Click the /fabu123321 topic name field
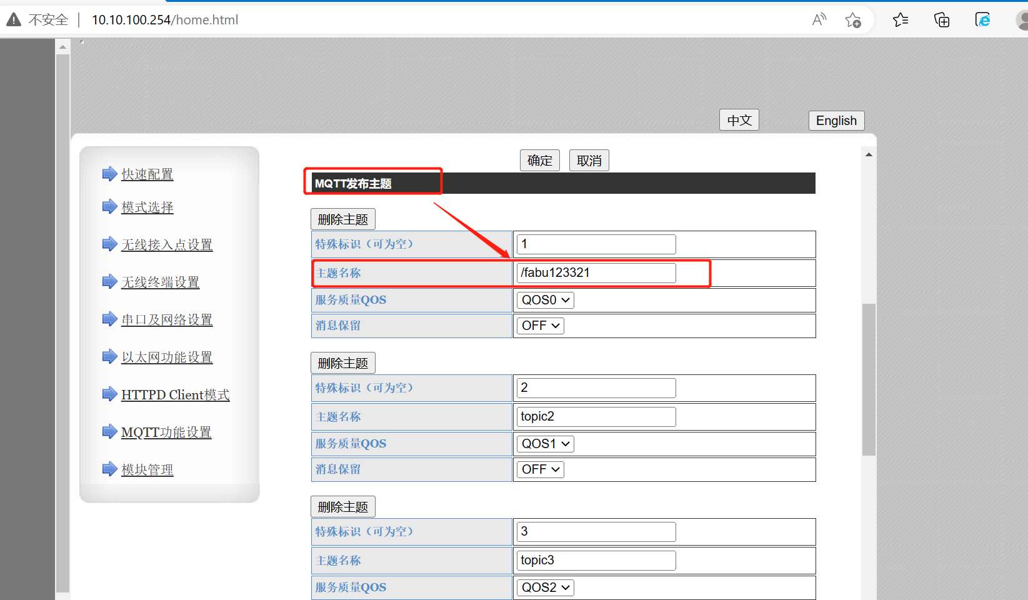Screen dimensions: 1028x600 click(596, 273)
